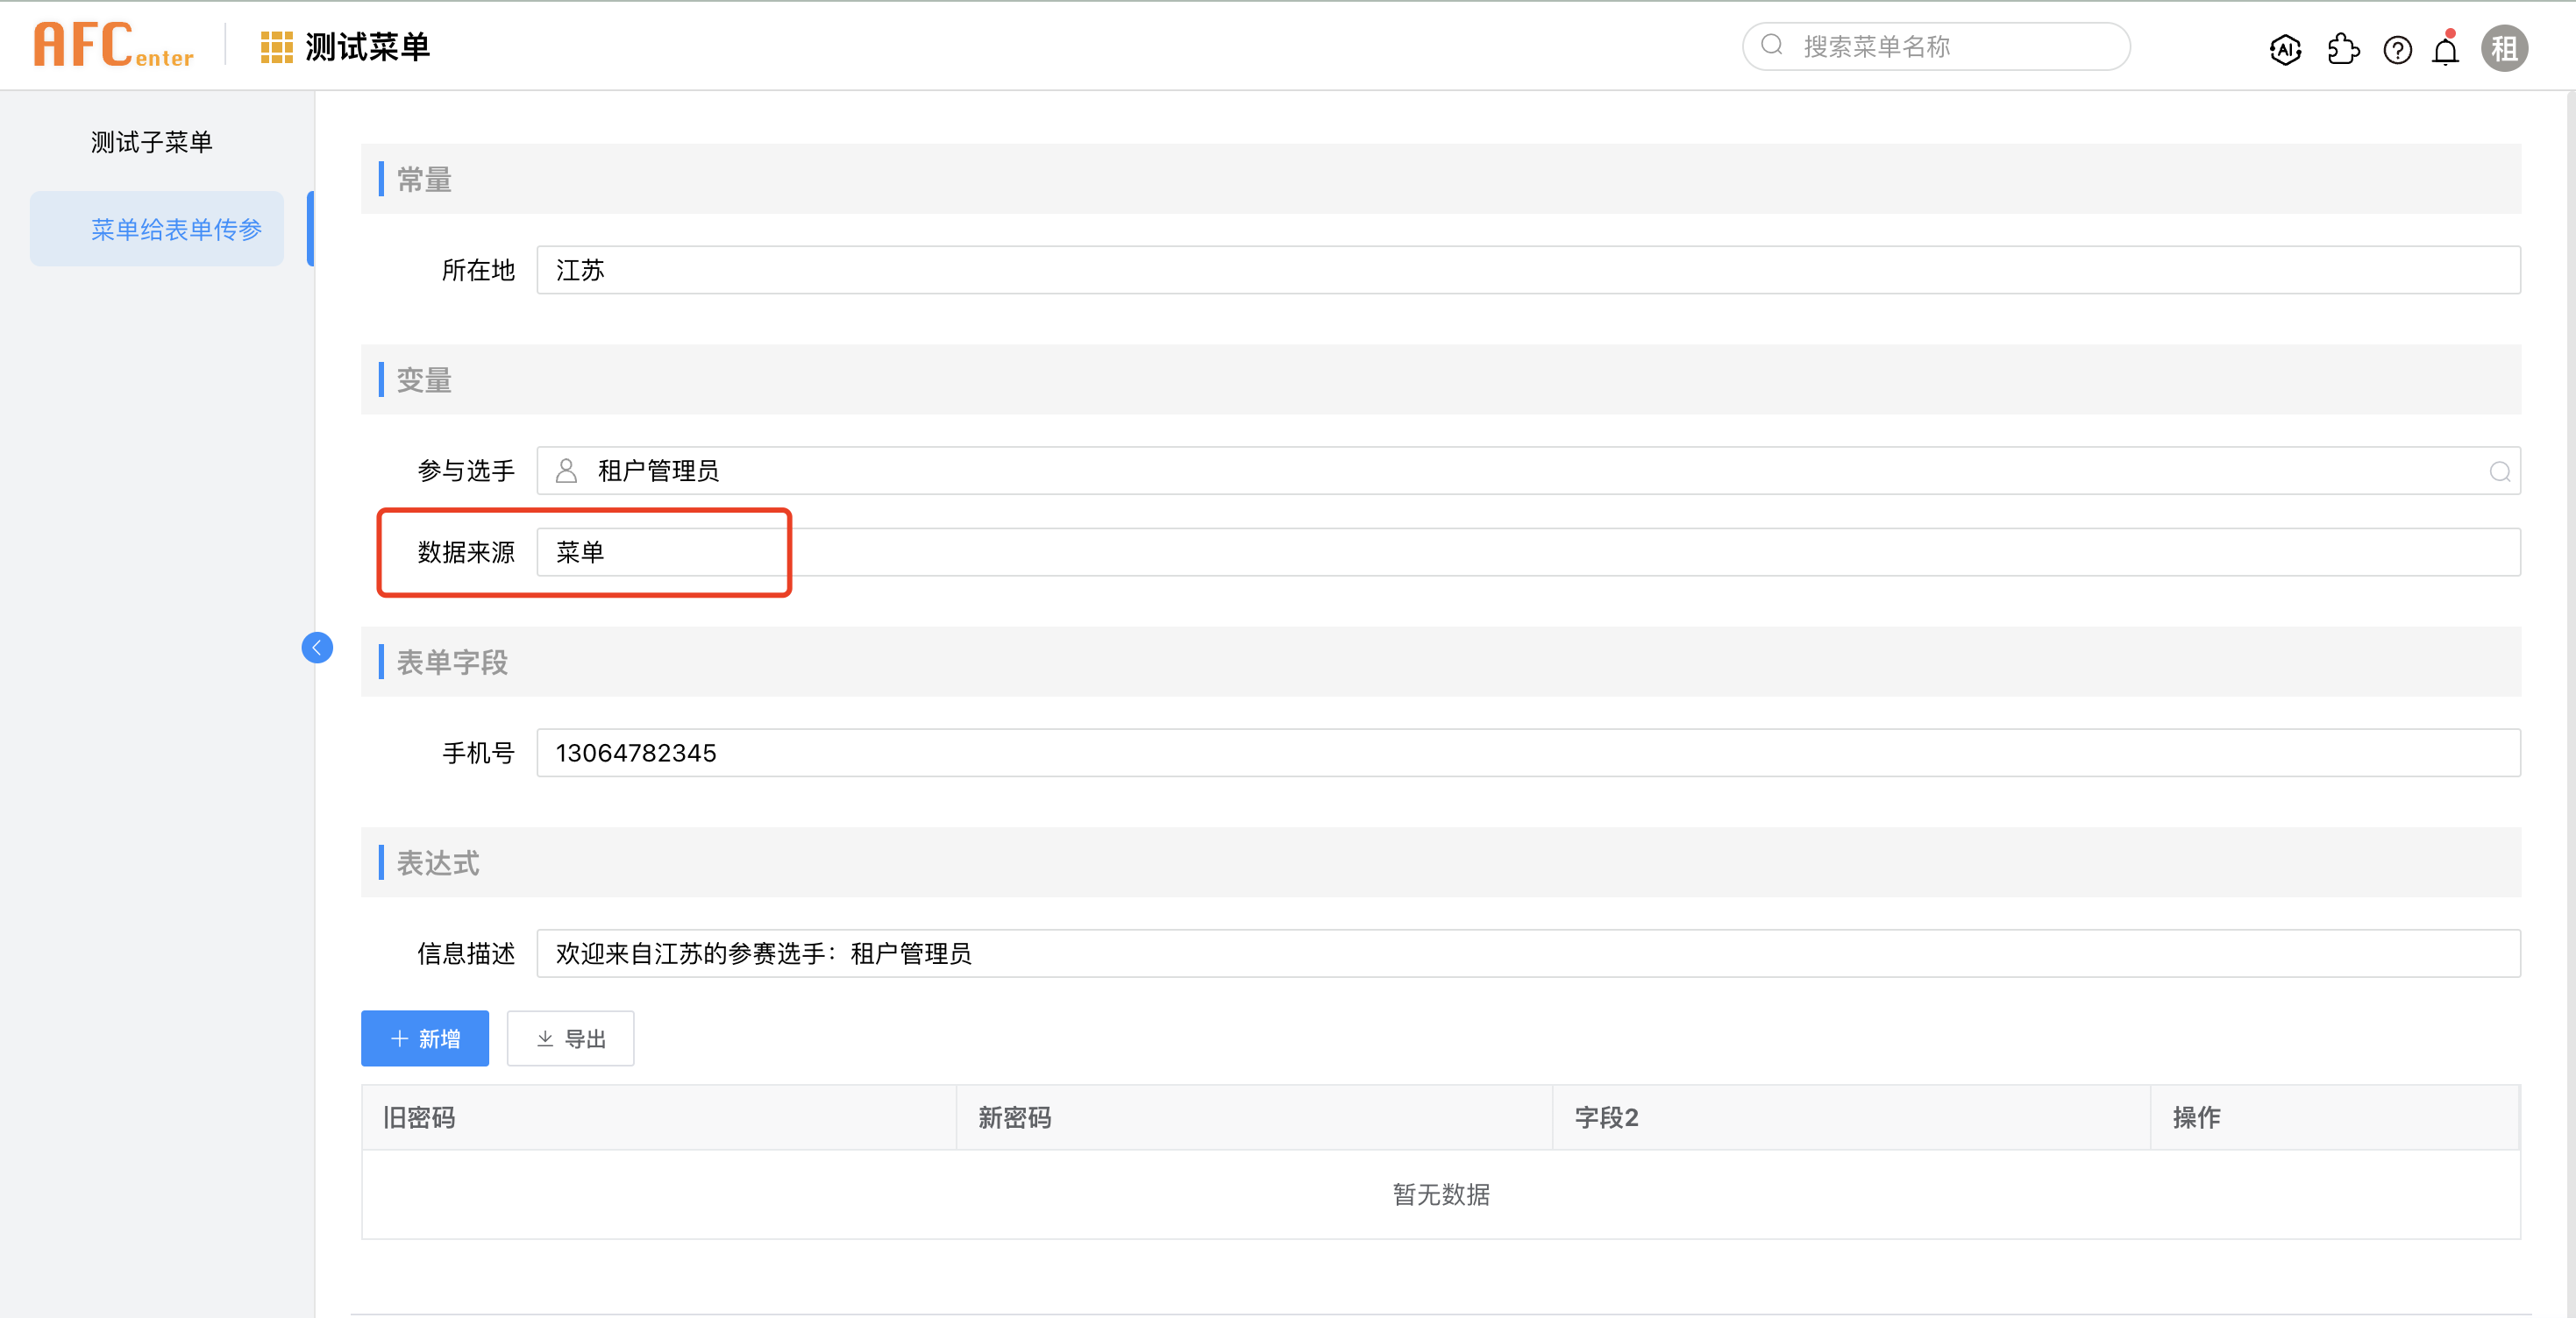The height and width of the screenshot is (1318, 2576).
Task: Select the 测试子菜单 menu item
Action: coord(152,142)
